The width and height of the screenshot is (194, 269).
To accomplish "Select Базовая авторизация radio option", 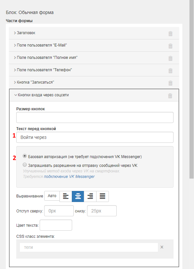I will click(x=25, y=156).
